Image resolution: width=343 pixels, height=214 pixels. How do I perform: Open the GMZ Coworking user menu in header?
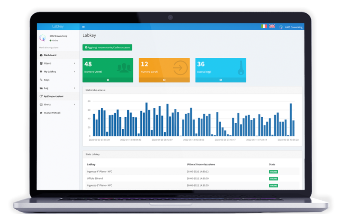291,27
